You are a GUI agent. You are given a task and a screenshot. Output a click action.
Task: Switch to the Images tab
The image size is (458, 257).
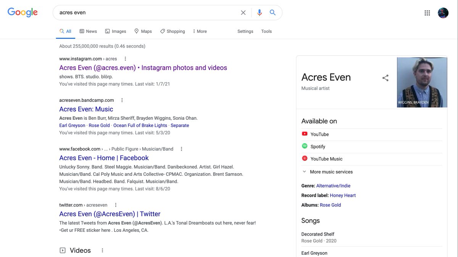[116, 31]
